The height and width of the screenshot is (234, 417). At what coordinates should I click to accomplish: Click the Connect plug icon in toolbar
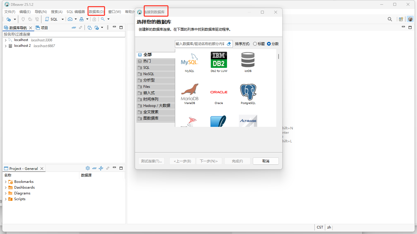coord(23,19)
